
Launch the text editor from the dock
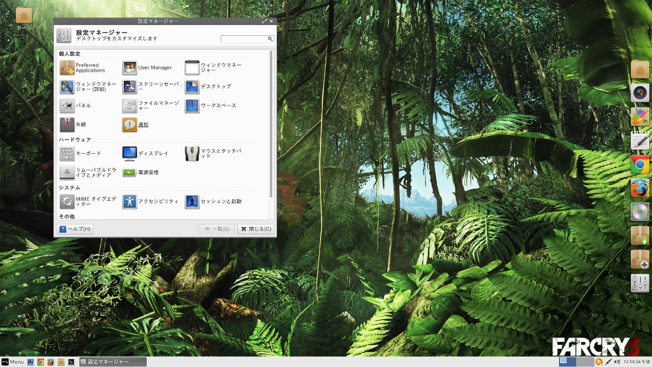[x=640, y=140]
